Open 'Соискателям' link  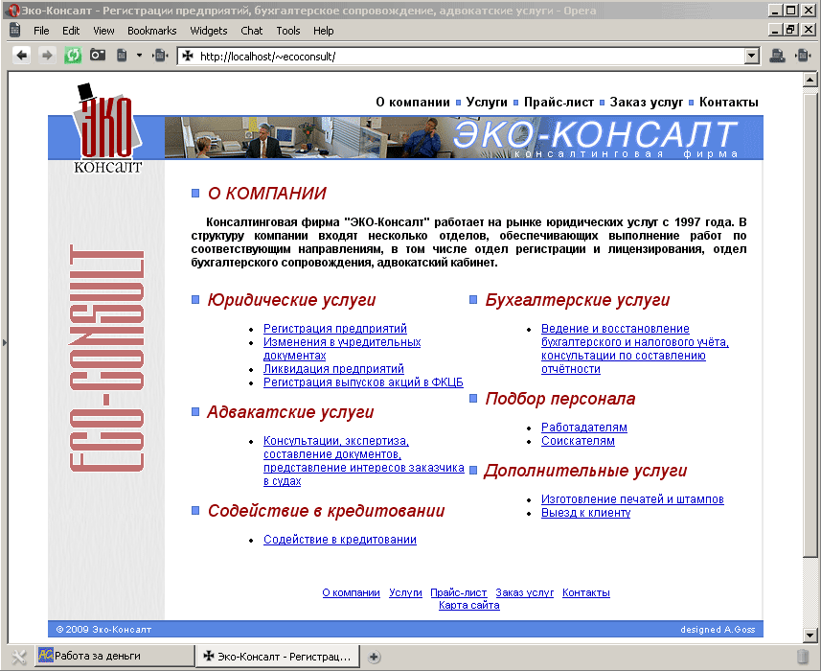[x=578, y=441]
